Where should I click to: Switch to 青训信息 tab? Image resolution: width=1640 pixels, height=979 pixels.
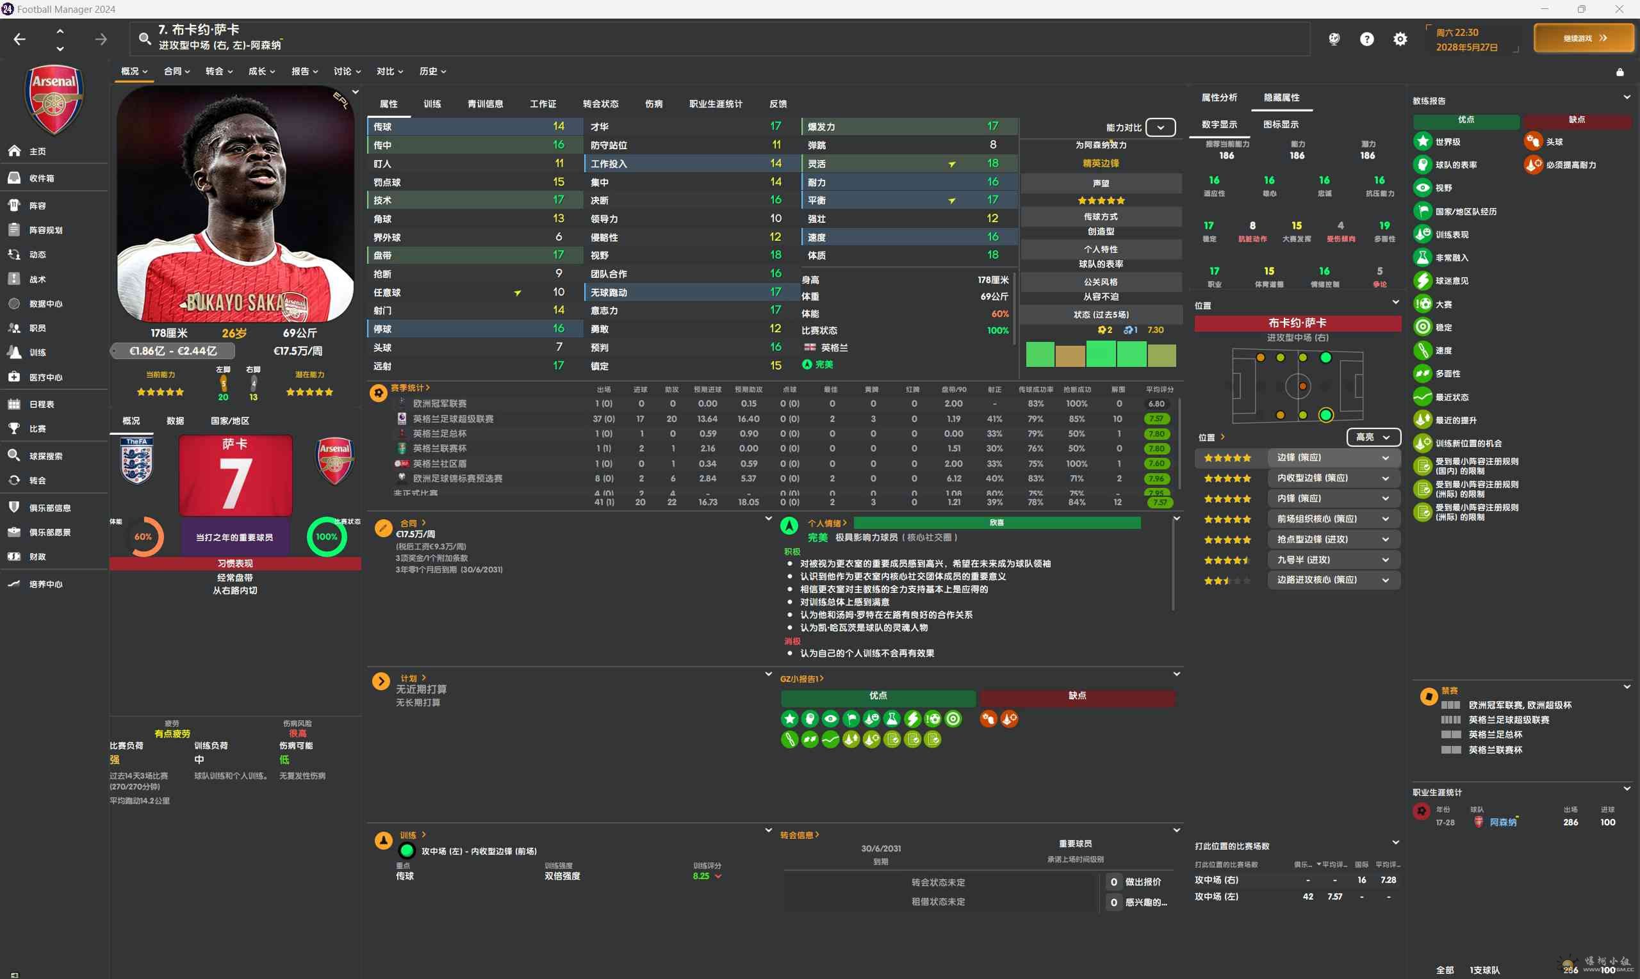pos(485,104)
